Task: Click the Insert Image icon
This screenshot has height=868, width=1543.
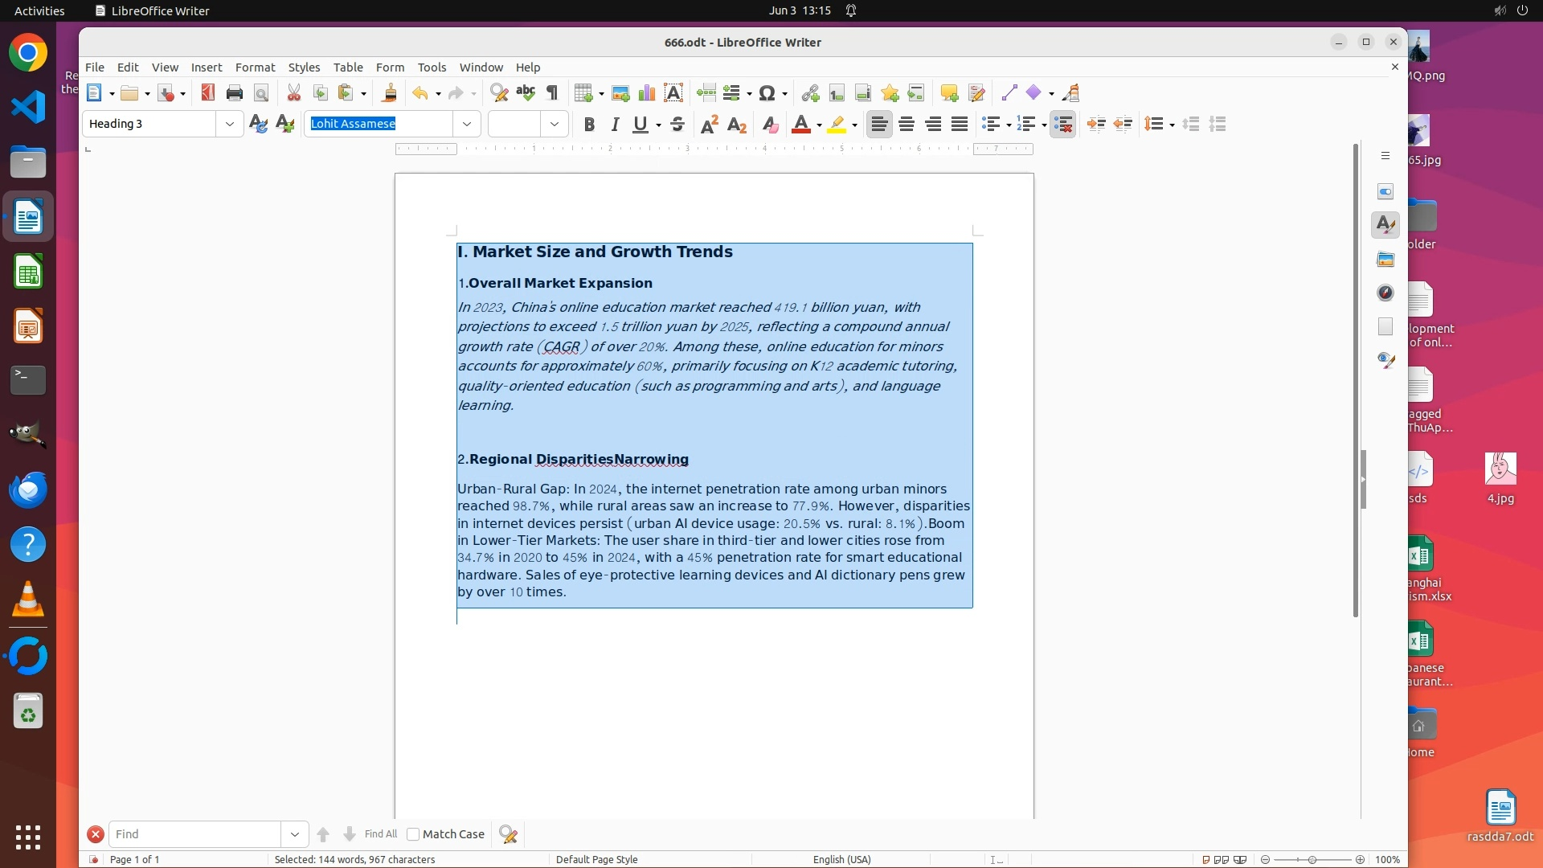Action: (620, 93)
